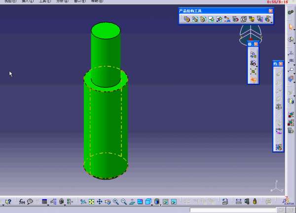Image resolution: width=296 pixels, height=213 pixels.
Task: Run Generate Numbering tool
Action: tap(244, 19)
